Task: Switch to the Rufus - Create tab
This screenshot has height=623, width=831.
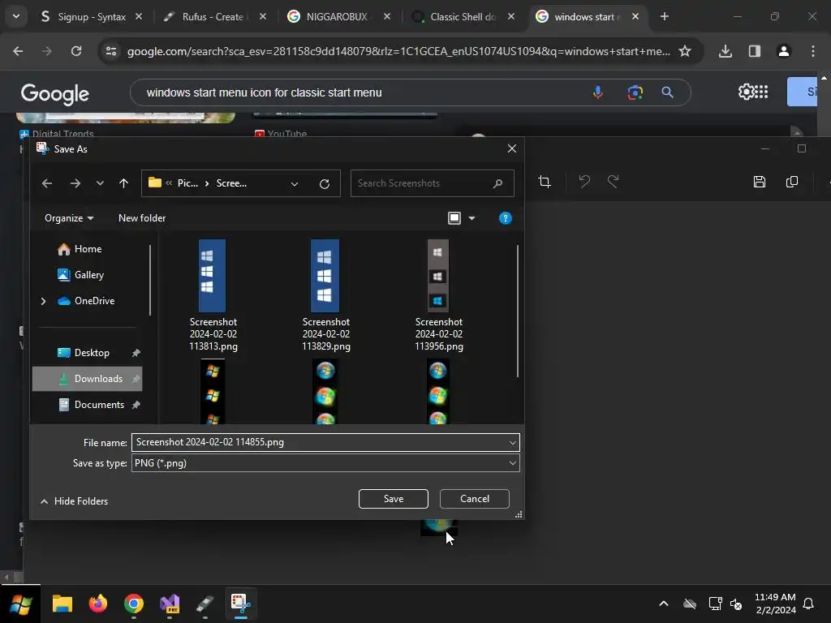Action: tap(213, 17)
